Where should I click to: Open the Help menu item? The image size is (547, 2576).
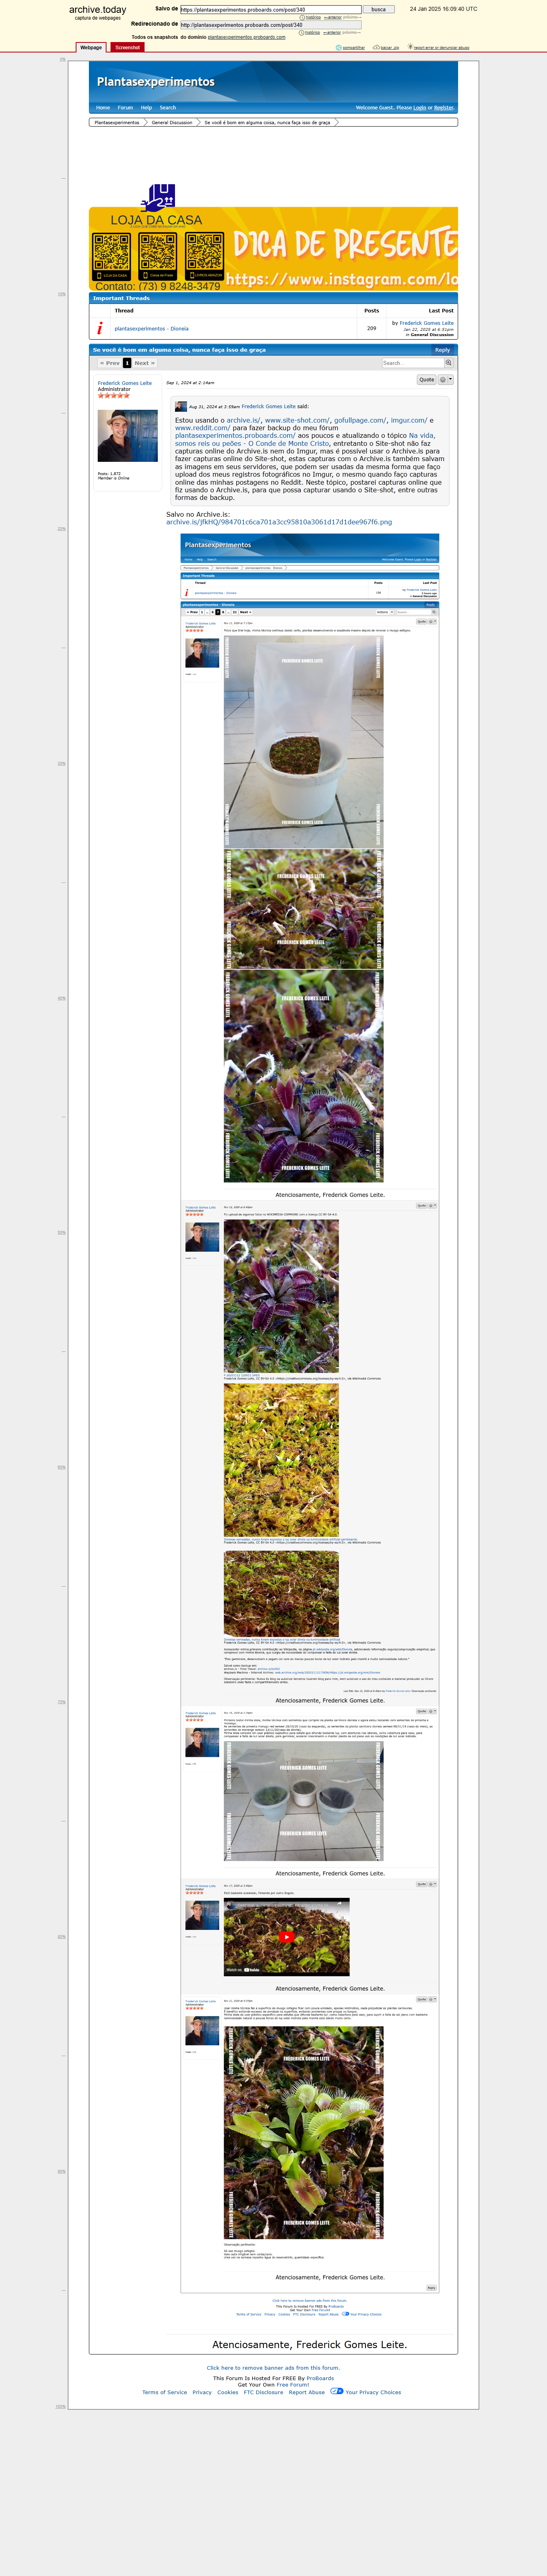pyautogui.click(x=146, y=107)
